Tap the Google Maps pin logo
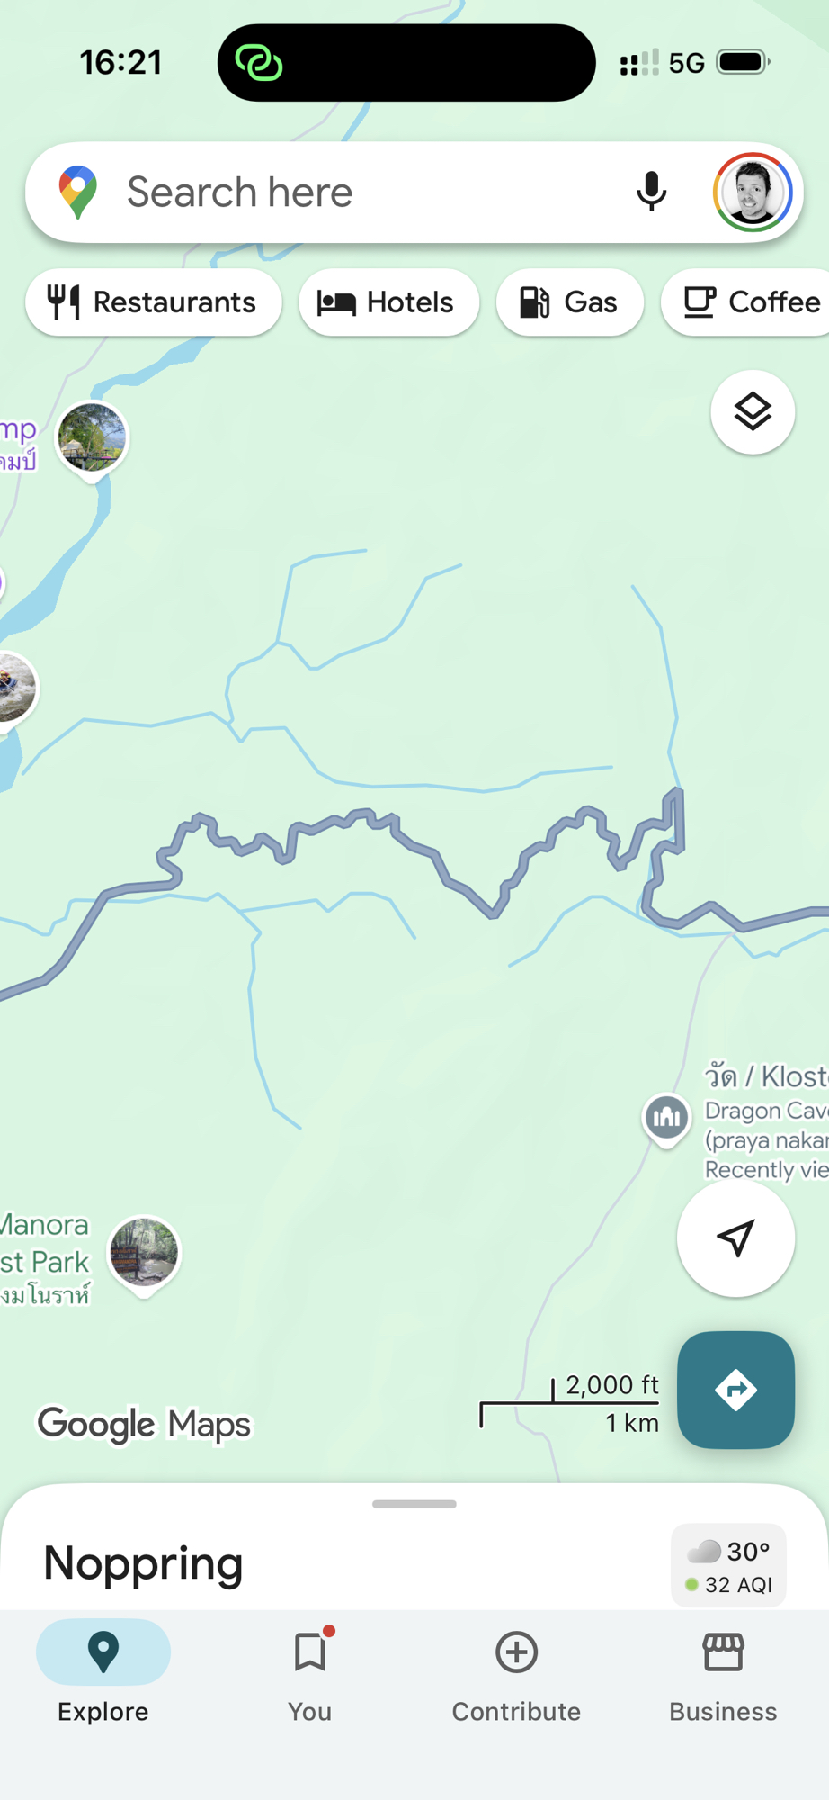 coord(78,192)
